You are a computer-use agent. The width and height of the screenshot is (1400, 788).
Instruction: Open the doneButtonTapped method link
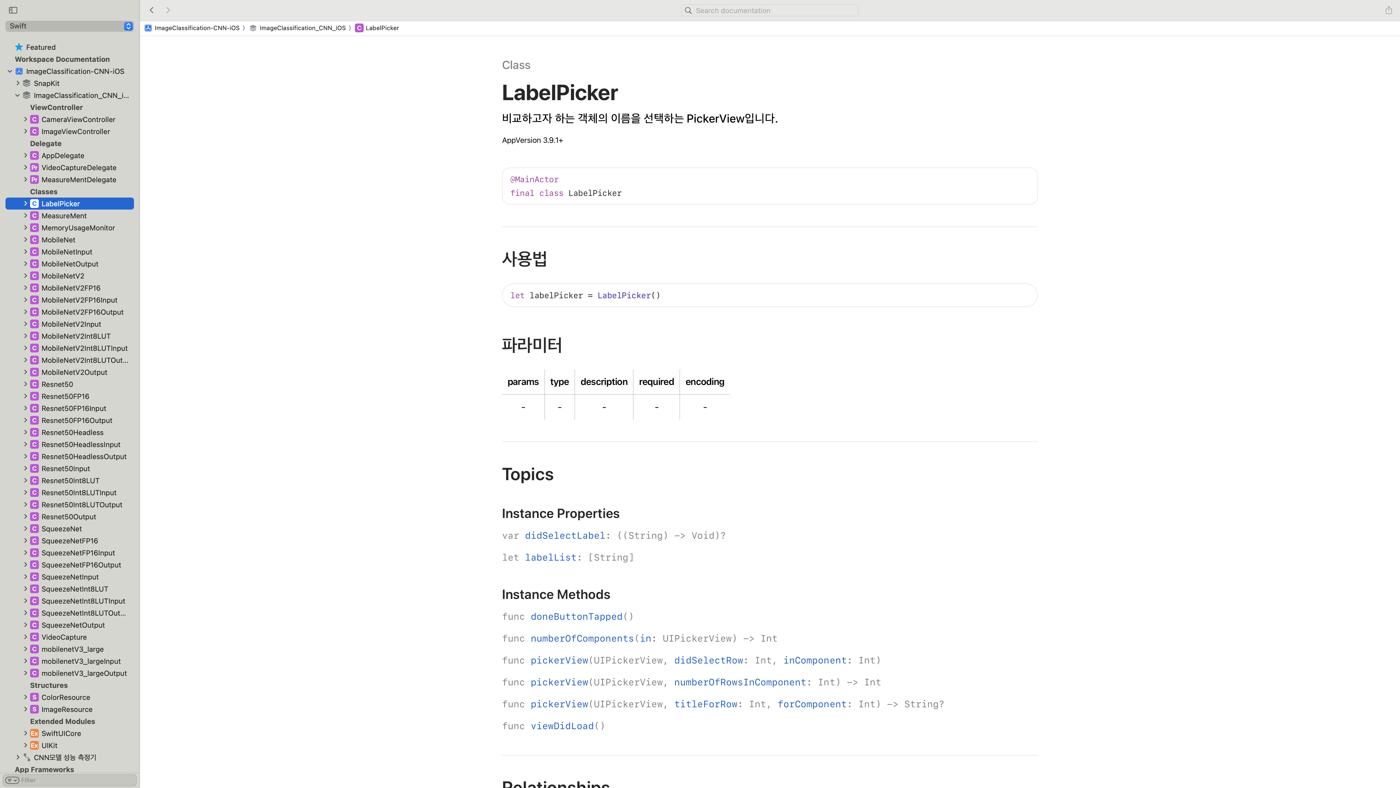tap(576, 617)
